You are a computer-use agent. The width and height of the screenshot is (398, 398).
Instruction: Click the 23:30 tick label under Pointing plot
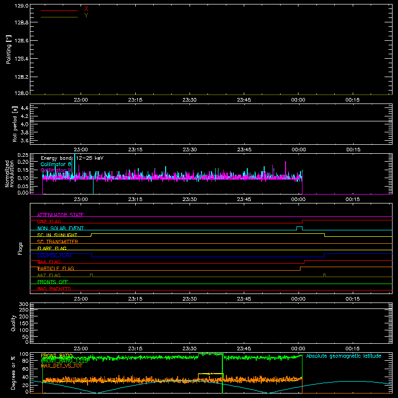point(190,100)
